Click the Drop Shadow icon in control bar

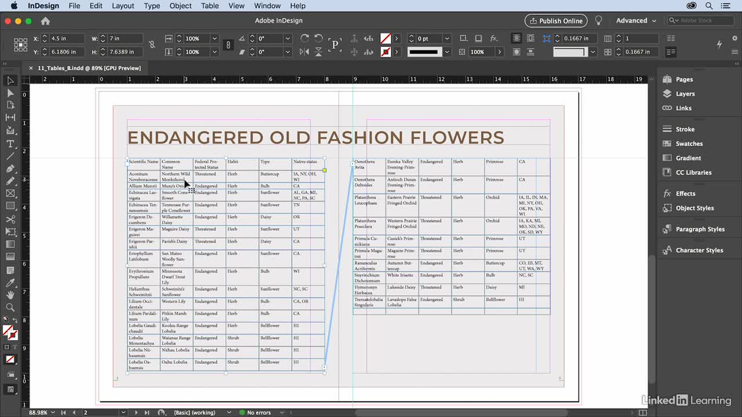click(x=478, y=38)
